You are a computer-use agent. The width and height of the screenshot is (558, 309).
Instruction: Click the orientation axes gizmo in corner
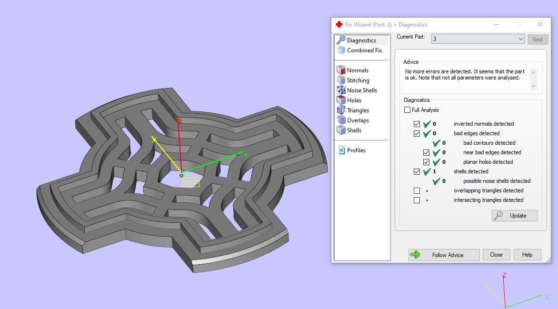click(x=518, y=290)
